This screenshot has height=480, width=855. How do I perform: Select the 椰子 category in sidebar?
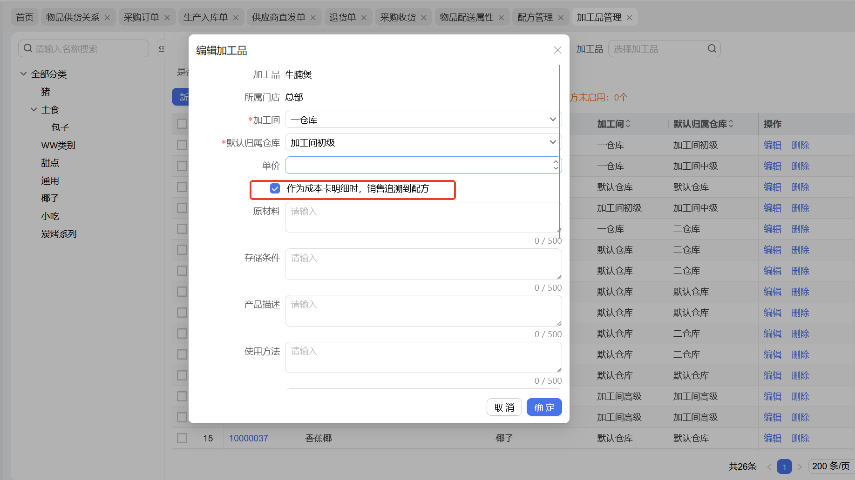point(50,198)
